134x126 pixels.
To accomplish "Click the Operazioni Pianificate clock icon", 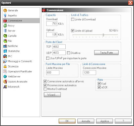I will 5,71.
